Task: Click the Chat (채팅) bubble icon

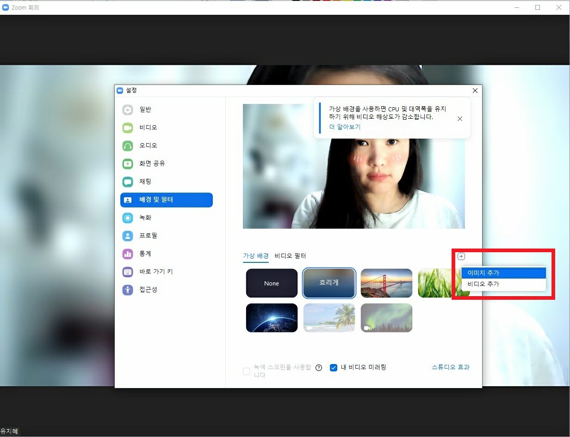Action: 128,182
